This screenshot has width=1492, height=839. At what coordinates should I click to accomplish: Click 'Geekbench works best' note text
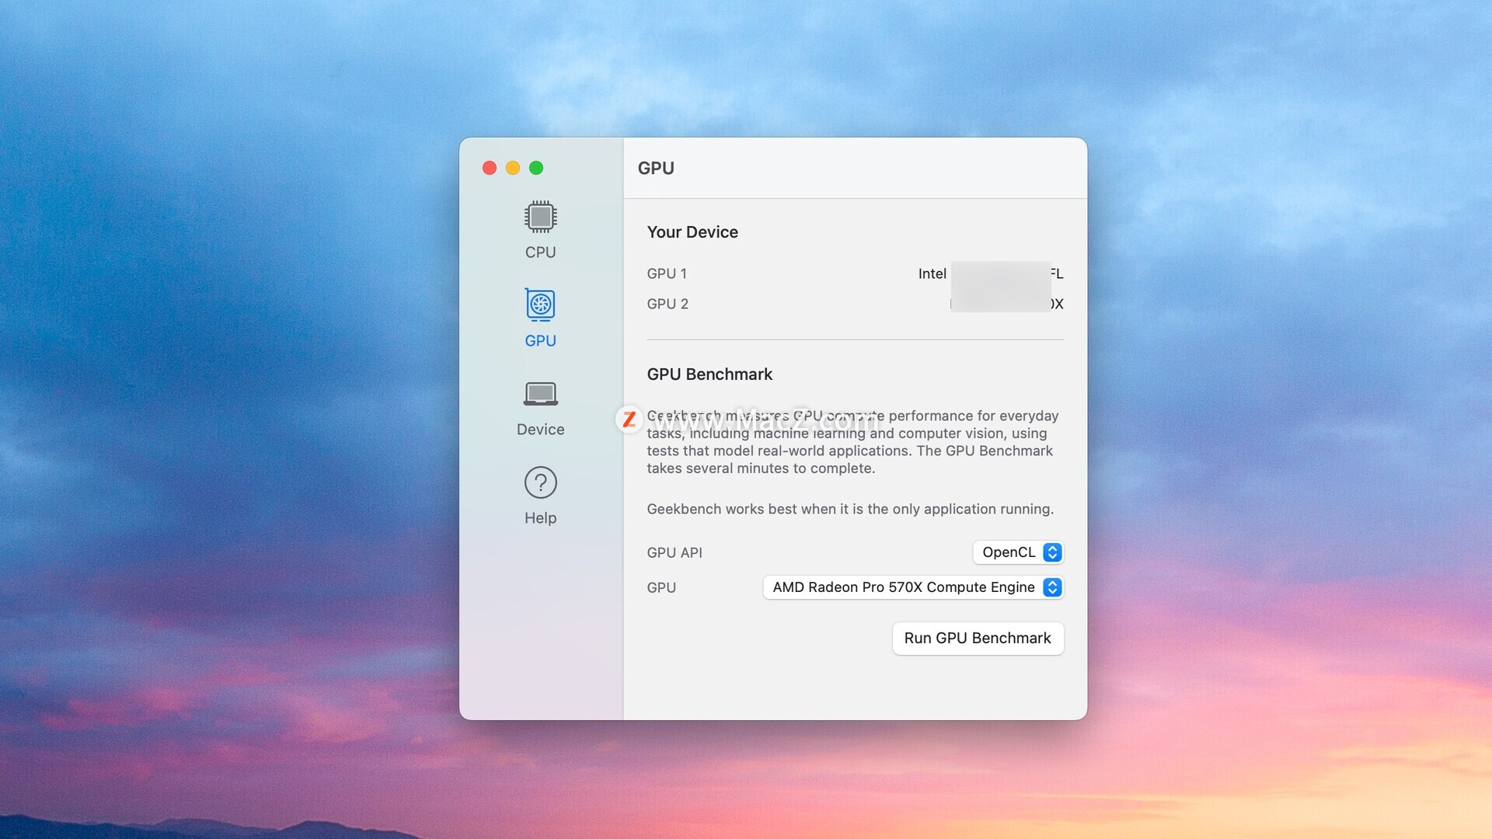pos(850,509)
